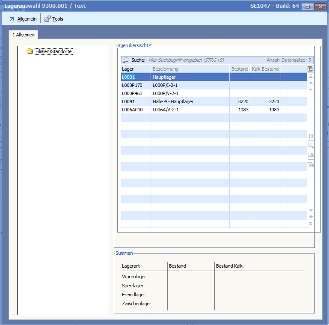Screen dimensions: 329x325
Task: Type in the Suche search field
Action: pos(205,60)
